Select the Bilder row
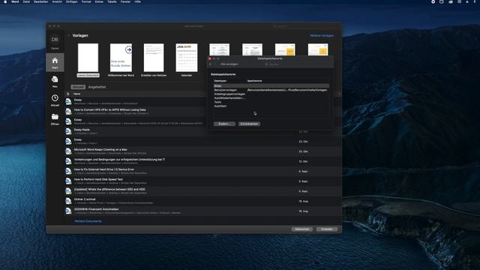 (x=271, y=86)
